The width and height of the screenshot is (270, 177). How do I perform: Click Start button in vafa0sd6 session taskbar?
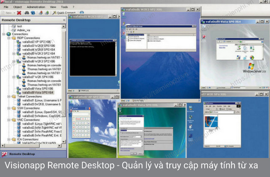tap(123, 100)
